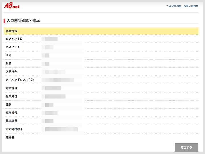The image size is (205, 154).
Task: Click the blurred 市区町村以下 address value
Action: point(60,129)
